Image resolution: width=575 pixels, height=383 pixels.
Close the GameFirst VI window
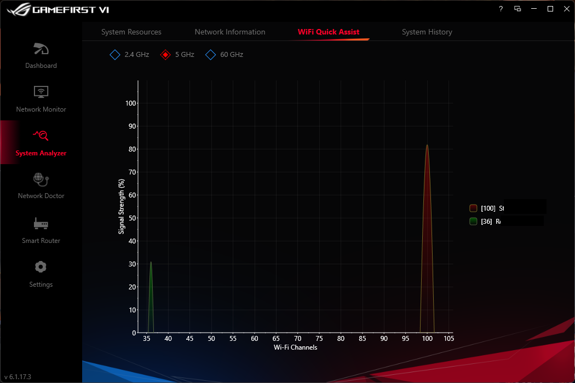coord(567,9)
